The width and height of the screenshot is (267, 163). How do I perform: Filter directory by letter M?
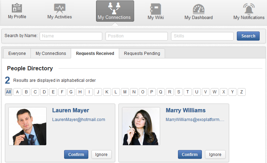125,92
